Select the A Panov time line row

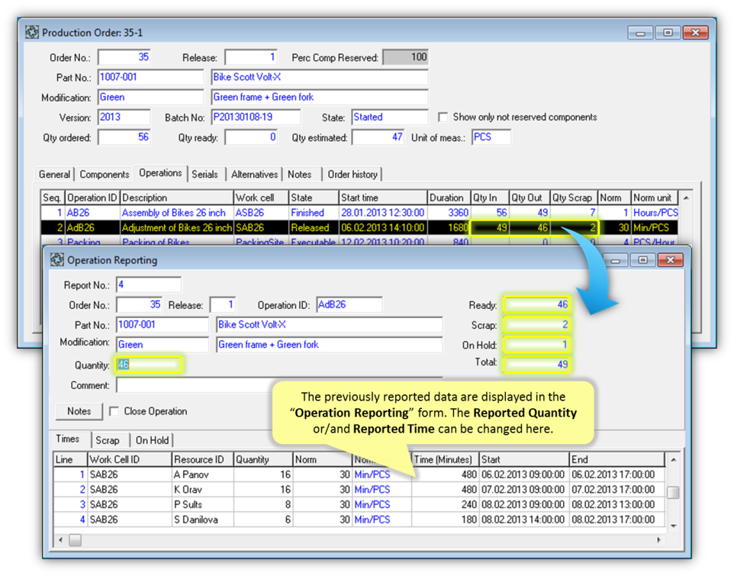pos(359,475)
